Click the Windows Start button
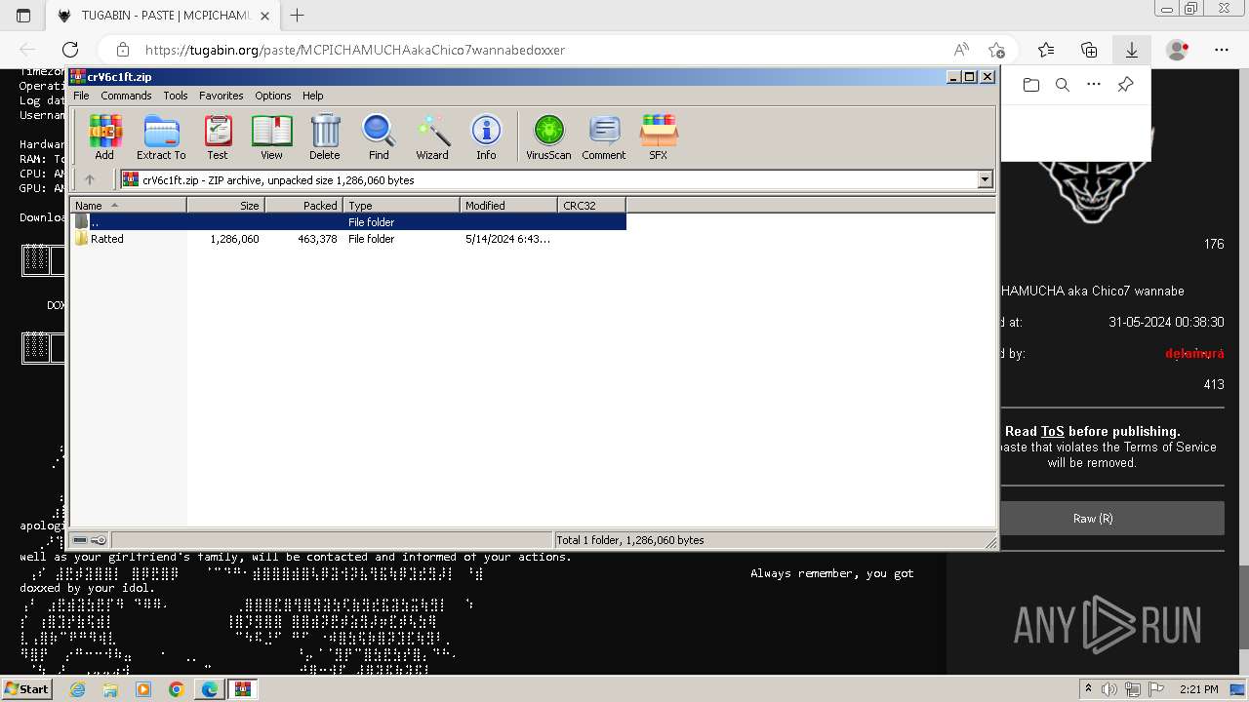 (x=26, y=689)
